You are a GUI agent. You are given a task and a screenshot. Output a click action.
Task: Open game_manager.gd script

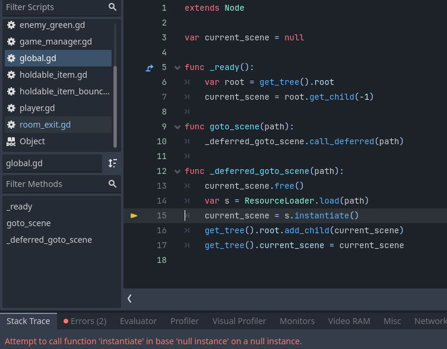(58, 42)
